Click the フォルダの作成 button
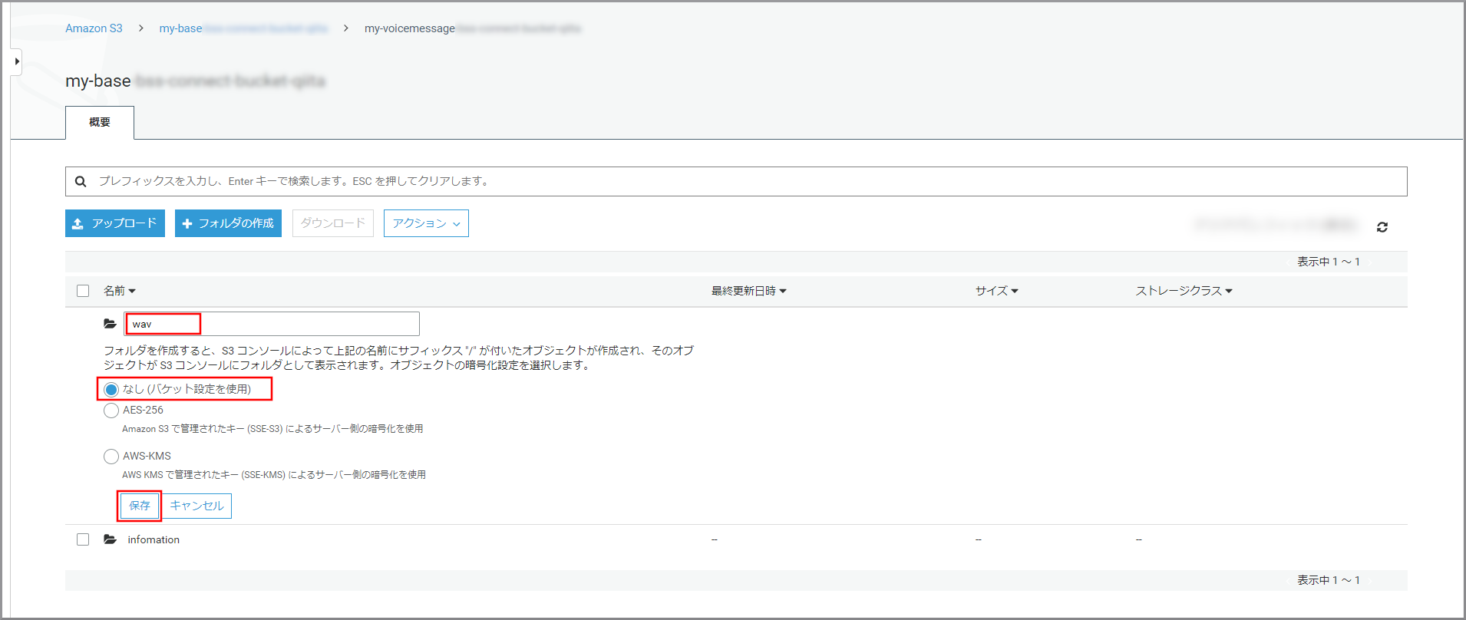Viewport: 1466px width, 620px height. click(228, 223)
